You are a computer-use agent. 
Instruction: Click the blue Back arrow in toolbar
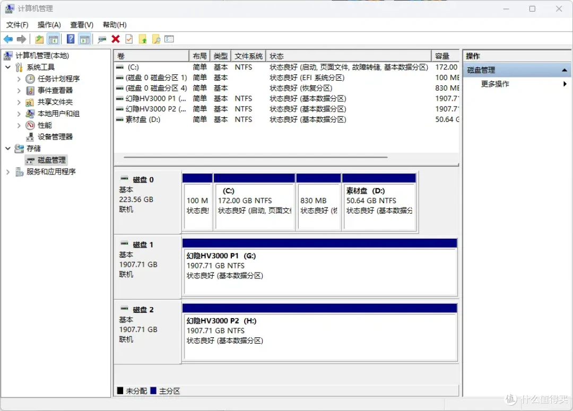point(8,39)
